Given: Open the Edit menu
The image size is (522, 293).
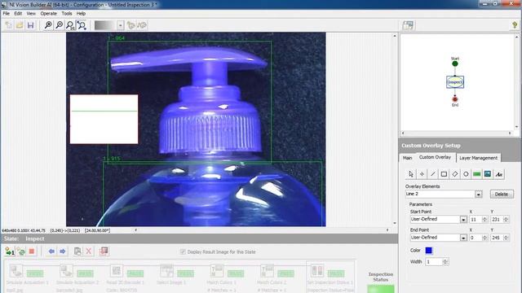Looking at the screenshot, I should pyautogui.click(x=18, y=14).
